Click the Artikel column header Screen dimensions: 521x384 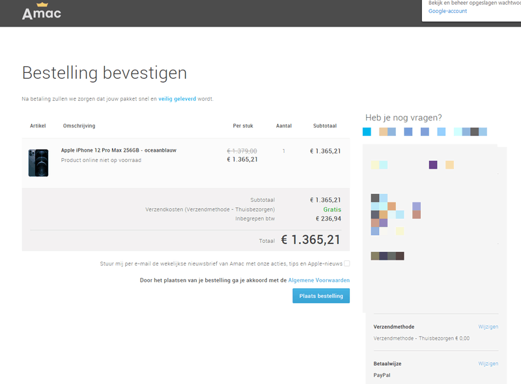click(38, 126)
